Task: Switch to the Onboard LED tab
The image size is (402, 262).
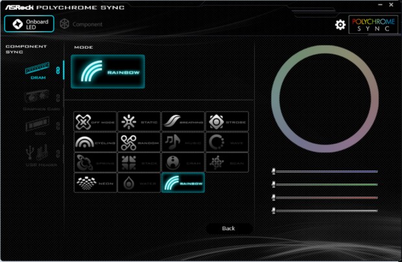Action: pos(29,24)
